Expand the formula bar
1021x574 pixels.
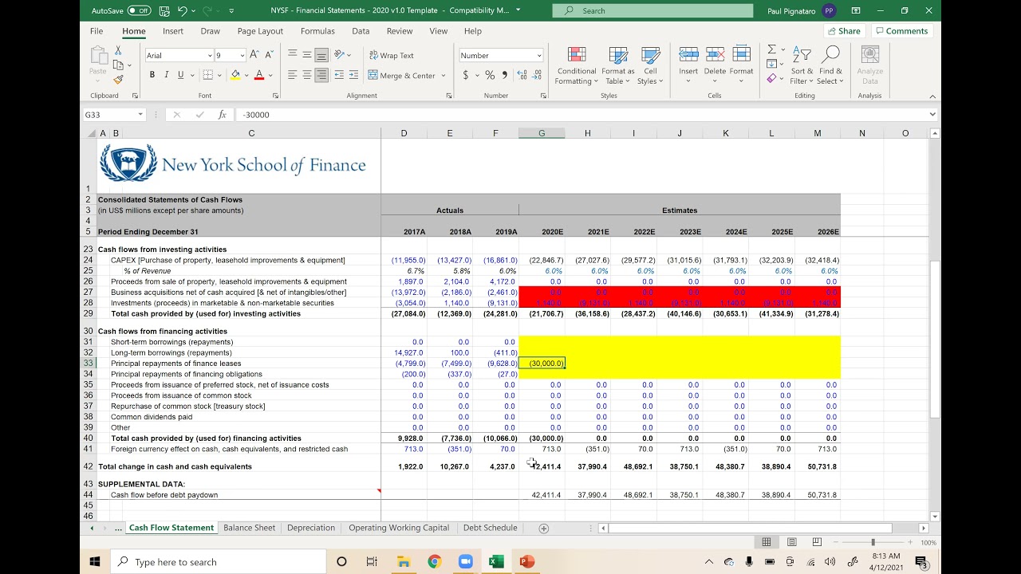point(932,115)
